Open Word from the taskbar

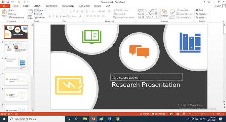coord(109,119)
